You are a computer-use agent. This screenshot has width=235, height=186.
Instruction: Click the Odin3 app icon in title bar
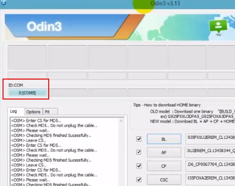point(3,3)
